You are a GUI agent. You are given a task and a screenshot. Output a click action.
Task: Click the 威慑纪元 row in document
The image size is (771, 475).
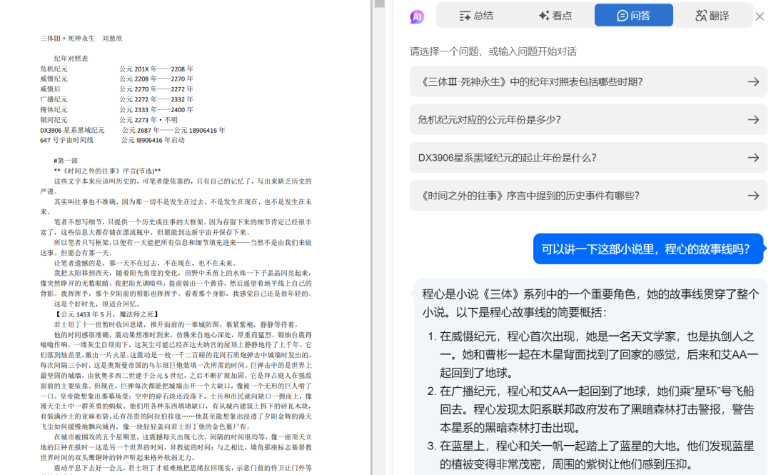(116, 79)
